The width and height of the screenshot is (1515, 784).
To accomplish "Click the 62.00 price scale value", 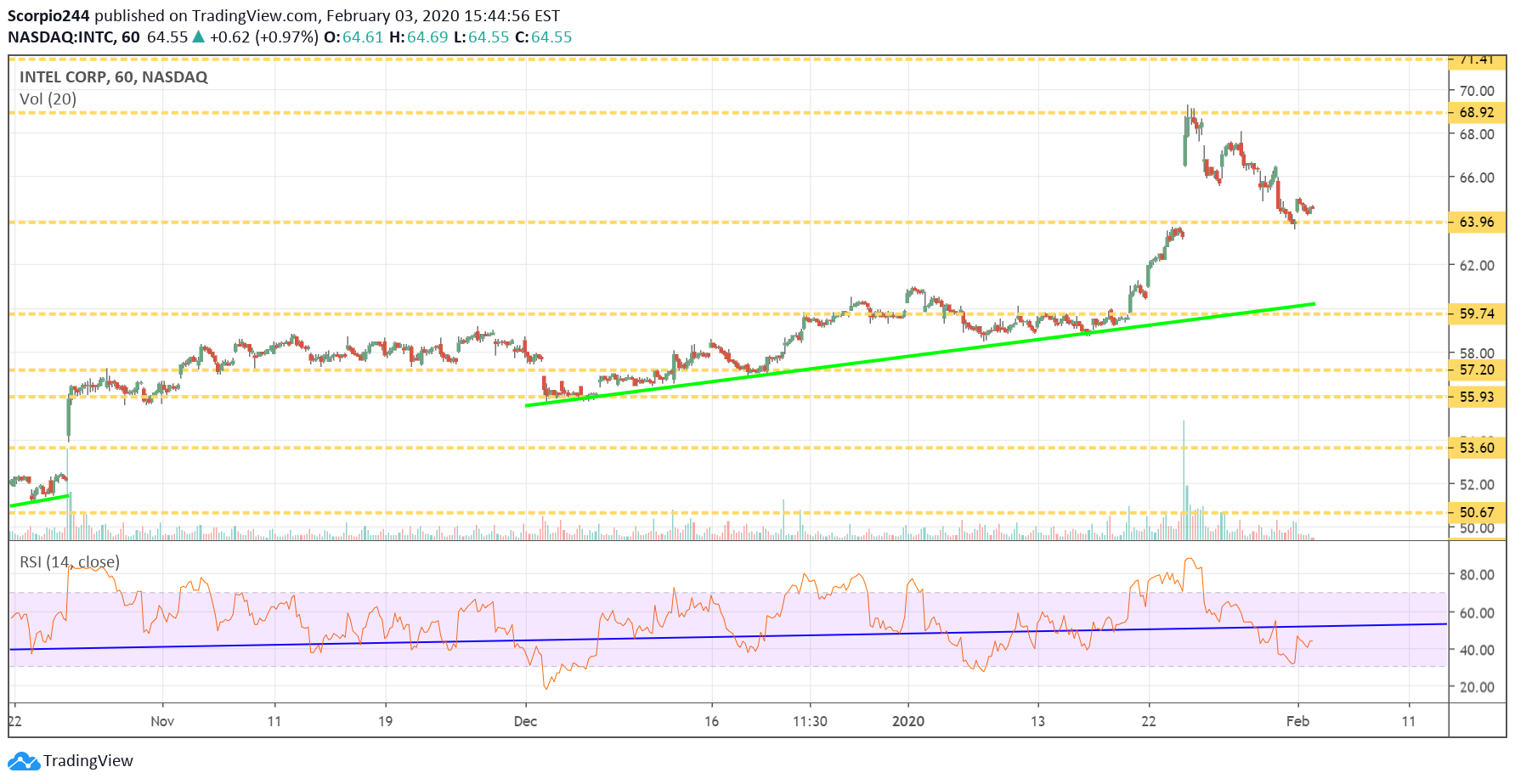I will pos(1477,265).
